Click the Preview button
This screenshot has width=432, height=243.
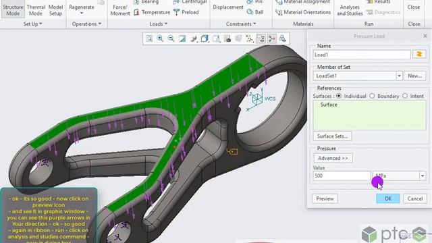tap(325, 198)
